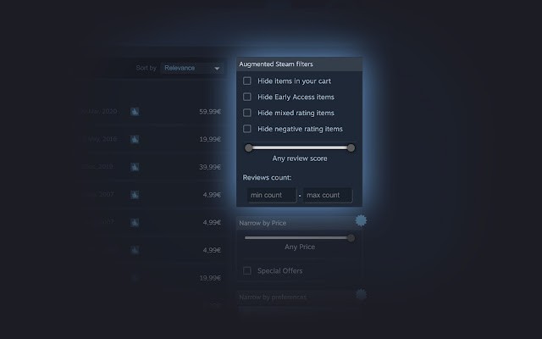The width and height of the screenshot is (542, 339).
Task: Click the Windows icon on the 19,99€ May row
Action: pyautogui.click(x=135, y=139)
